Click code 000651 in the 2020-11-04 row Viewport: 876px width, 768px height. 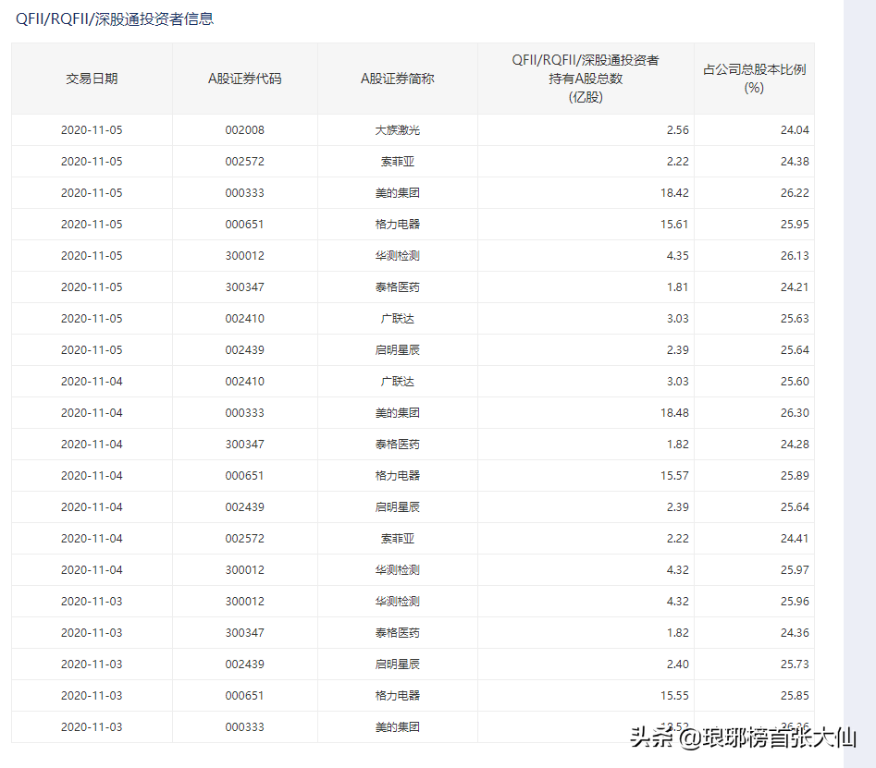245,476
